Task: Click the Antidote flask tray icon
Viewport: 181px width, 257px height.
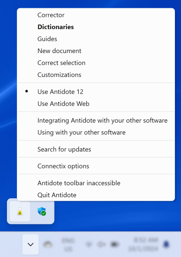Action: click(20, 211)
